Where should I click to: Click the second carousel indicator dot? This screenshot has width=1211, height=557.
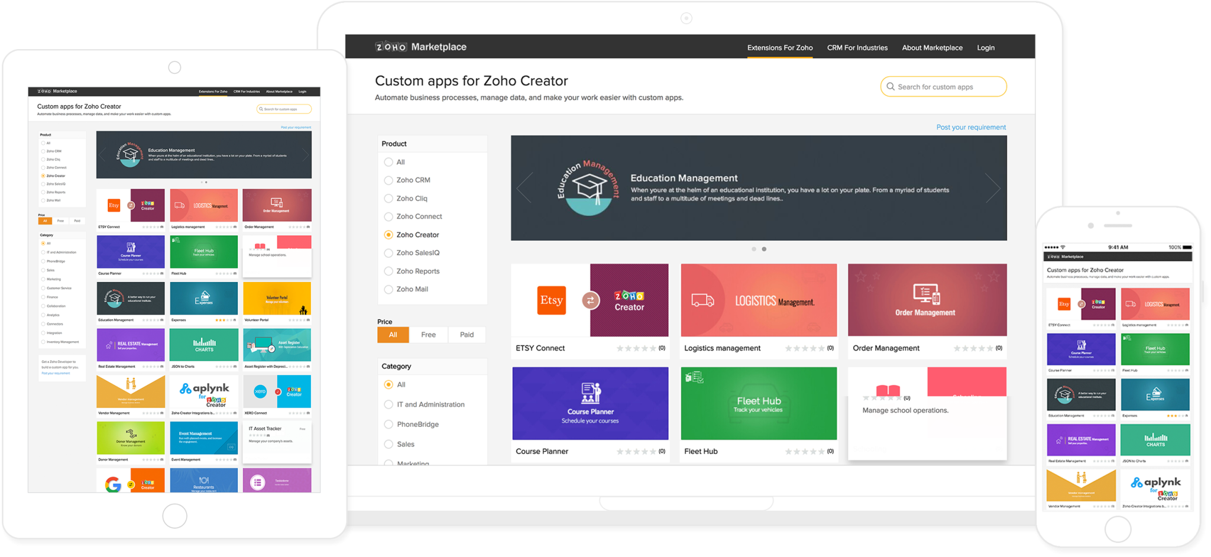coord(764,249)
